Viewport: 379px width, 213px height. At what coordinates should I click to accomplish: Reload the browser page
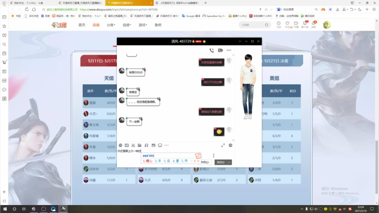click(27, 9)
